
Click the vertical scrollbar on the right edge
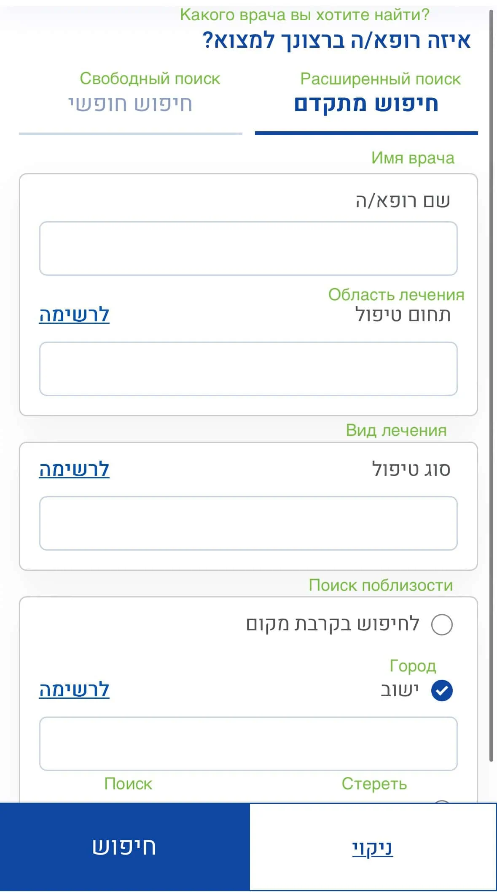[491, 380]
